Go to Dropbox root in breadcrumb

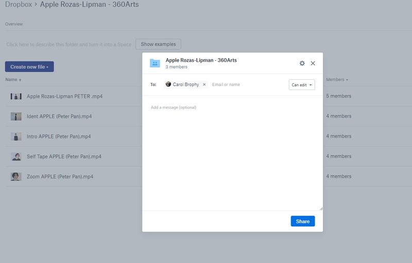coord(19,5)
